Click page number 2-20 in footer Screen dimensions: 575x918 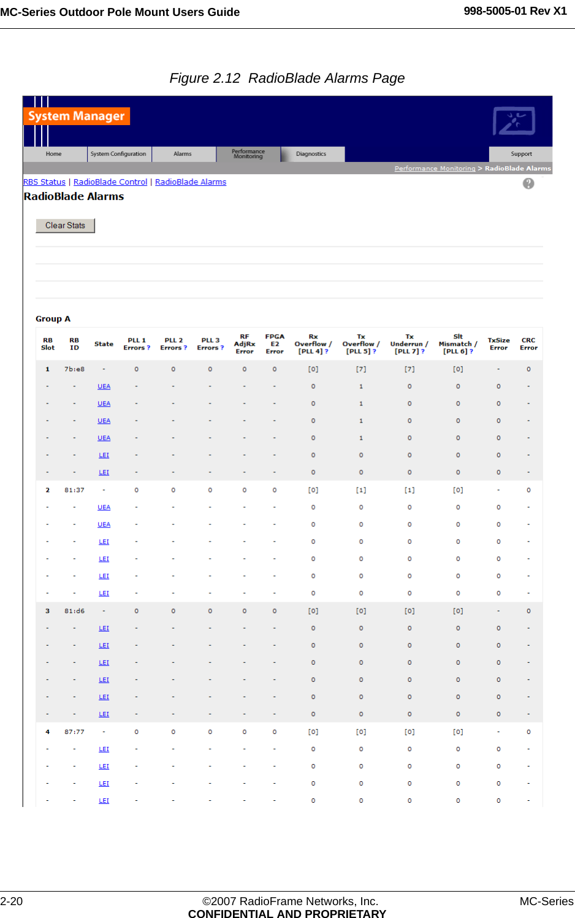click(12, 901)
